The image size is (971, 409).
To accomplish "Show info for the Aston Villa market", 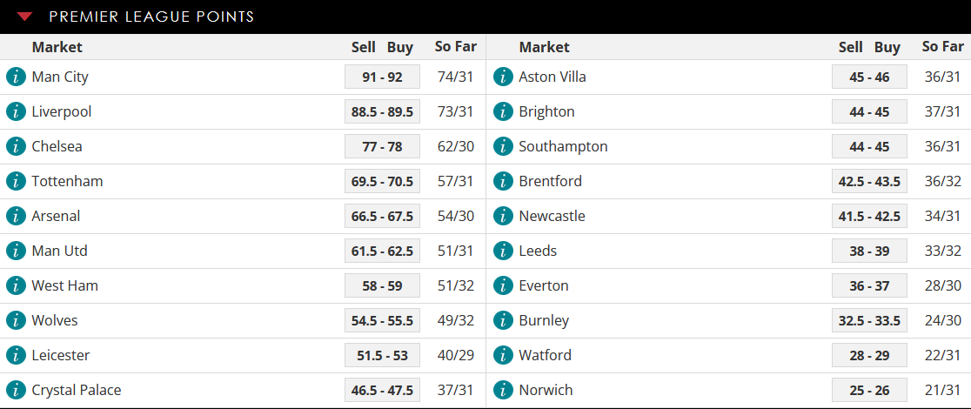I will point(503,77).
